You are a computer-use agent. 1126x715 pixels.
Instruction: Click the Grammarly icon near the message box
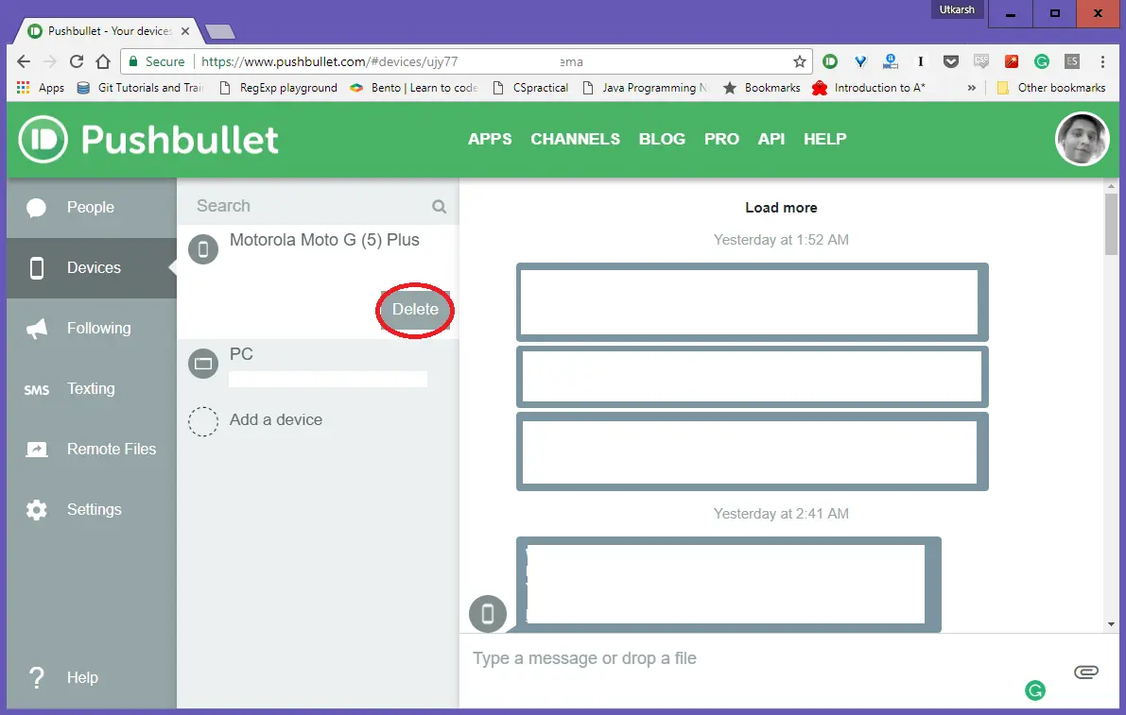click(x=1035, y=690)
